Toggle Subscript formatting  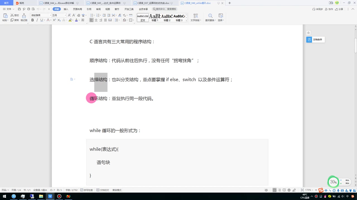coord(60,20)
